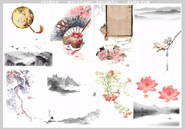185x130 pixels.
Task: Click the lower pink lotus flower
Action: [169, 93]
